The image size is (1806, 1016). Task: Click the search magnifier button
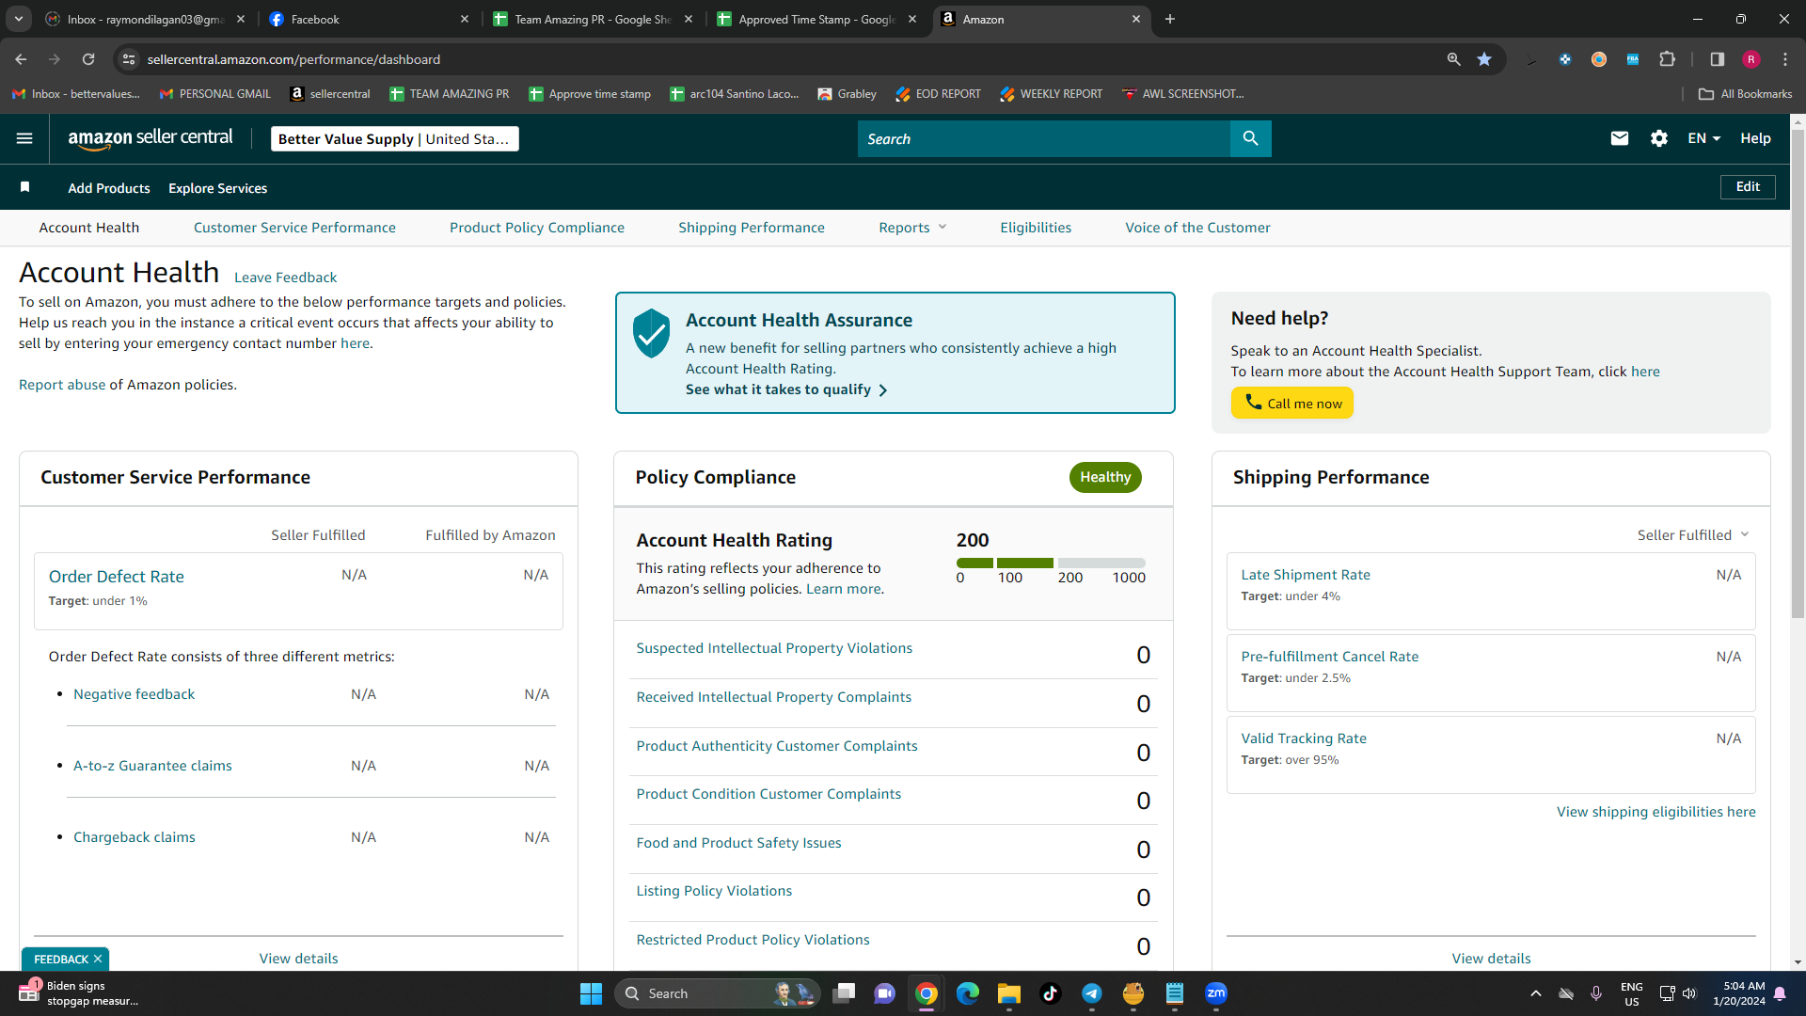pos(1250,138)
